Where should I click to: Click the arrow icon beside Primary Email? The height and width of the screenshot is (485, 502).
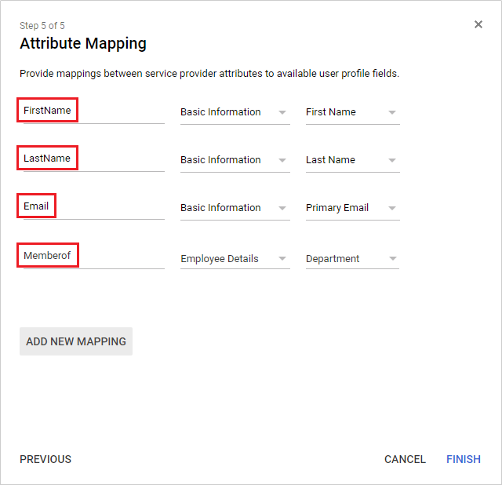point(393,208)
